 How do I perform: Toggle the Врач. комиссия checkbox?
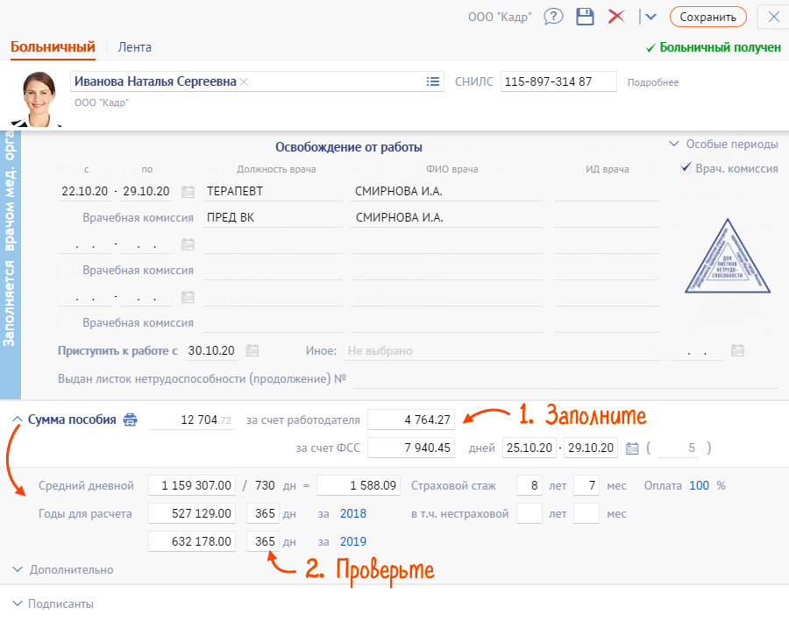686,168
